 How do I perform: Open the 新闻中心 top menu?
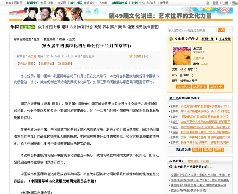(x=33, y=3)
